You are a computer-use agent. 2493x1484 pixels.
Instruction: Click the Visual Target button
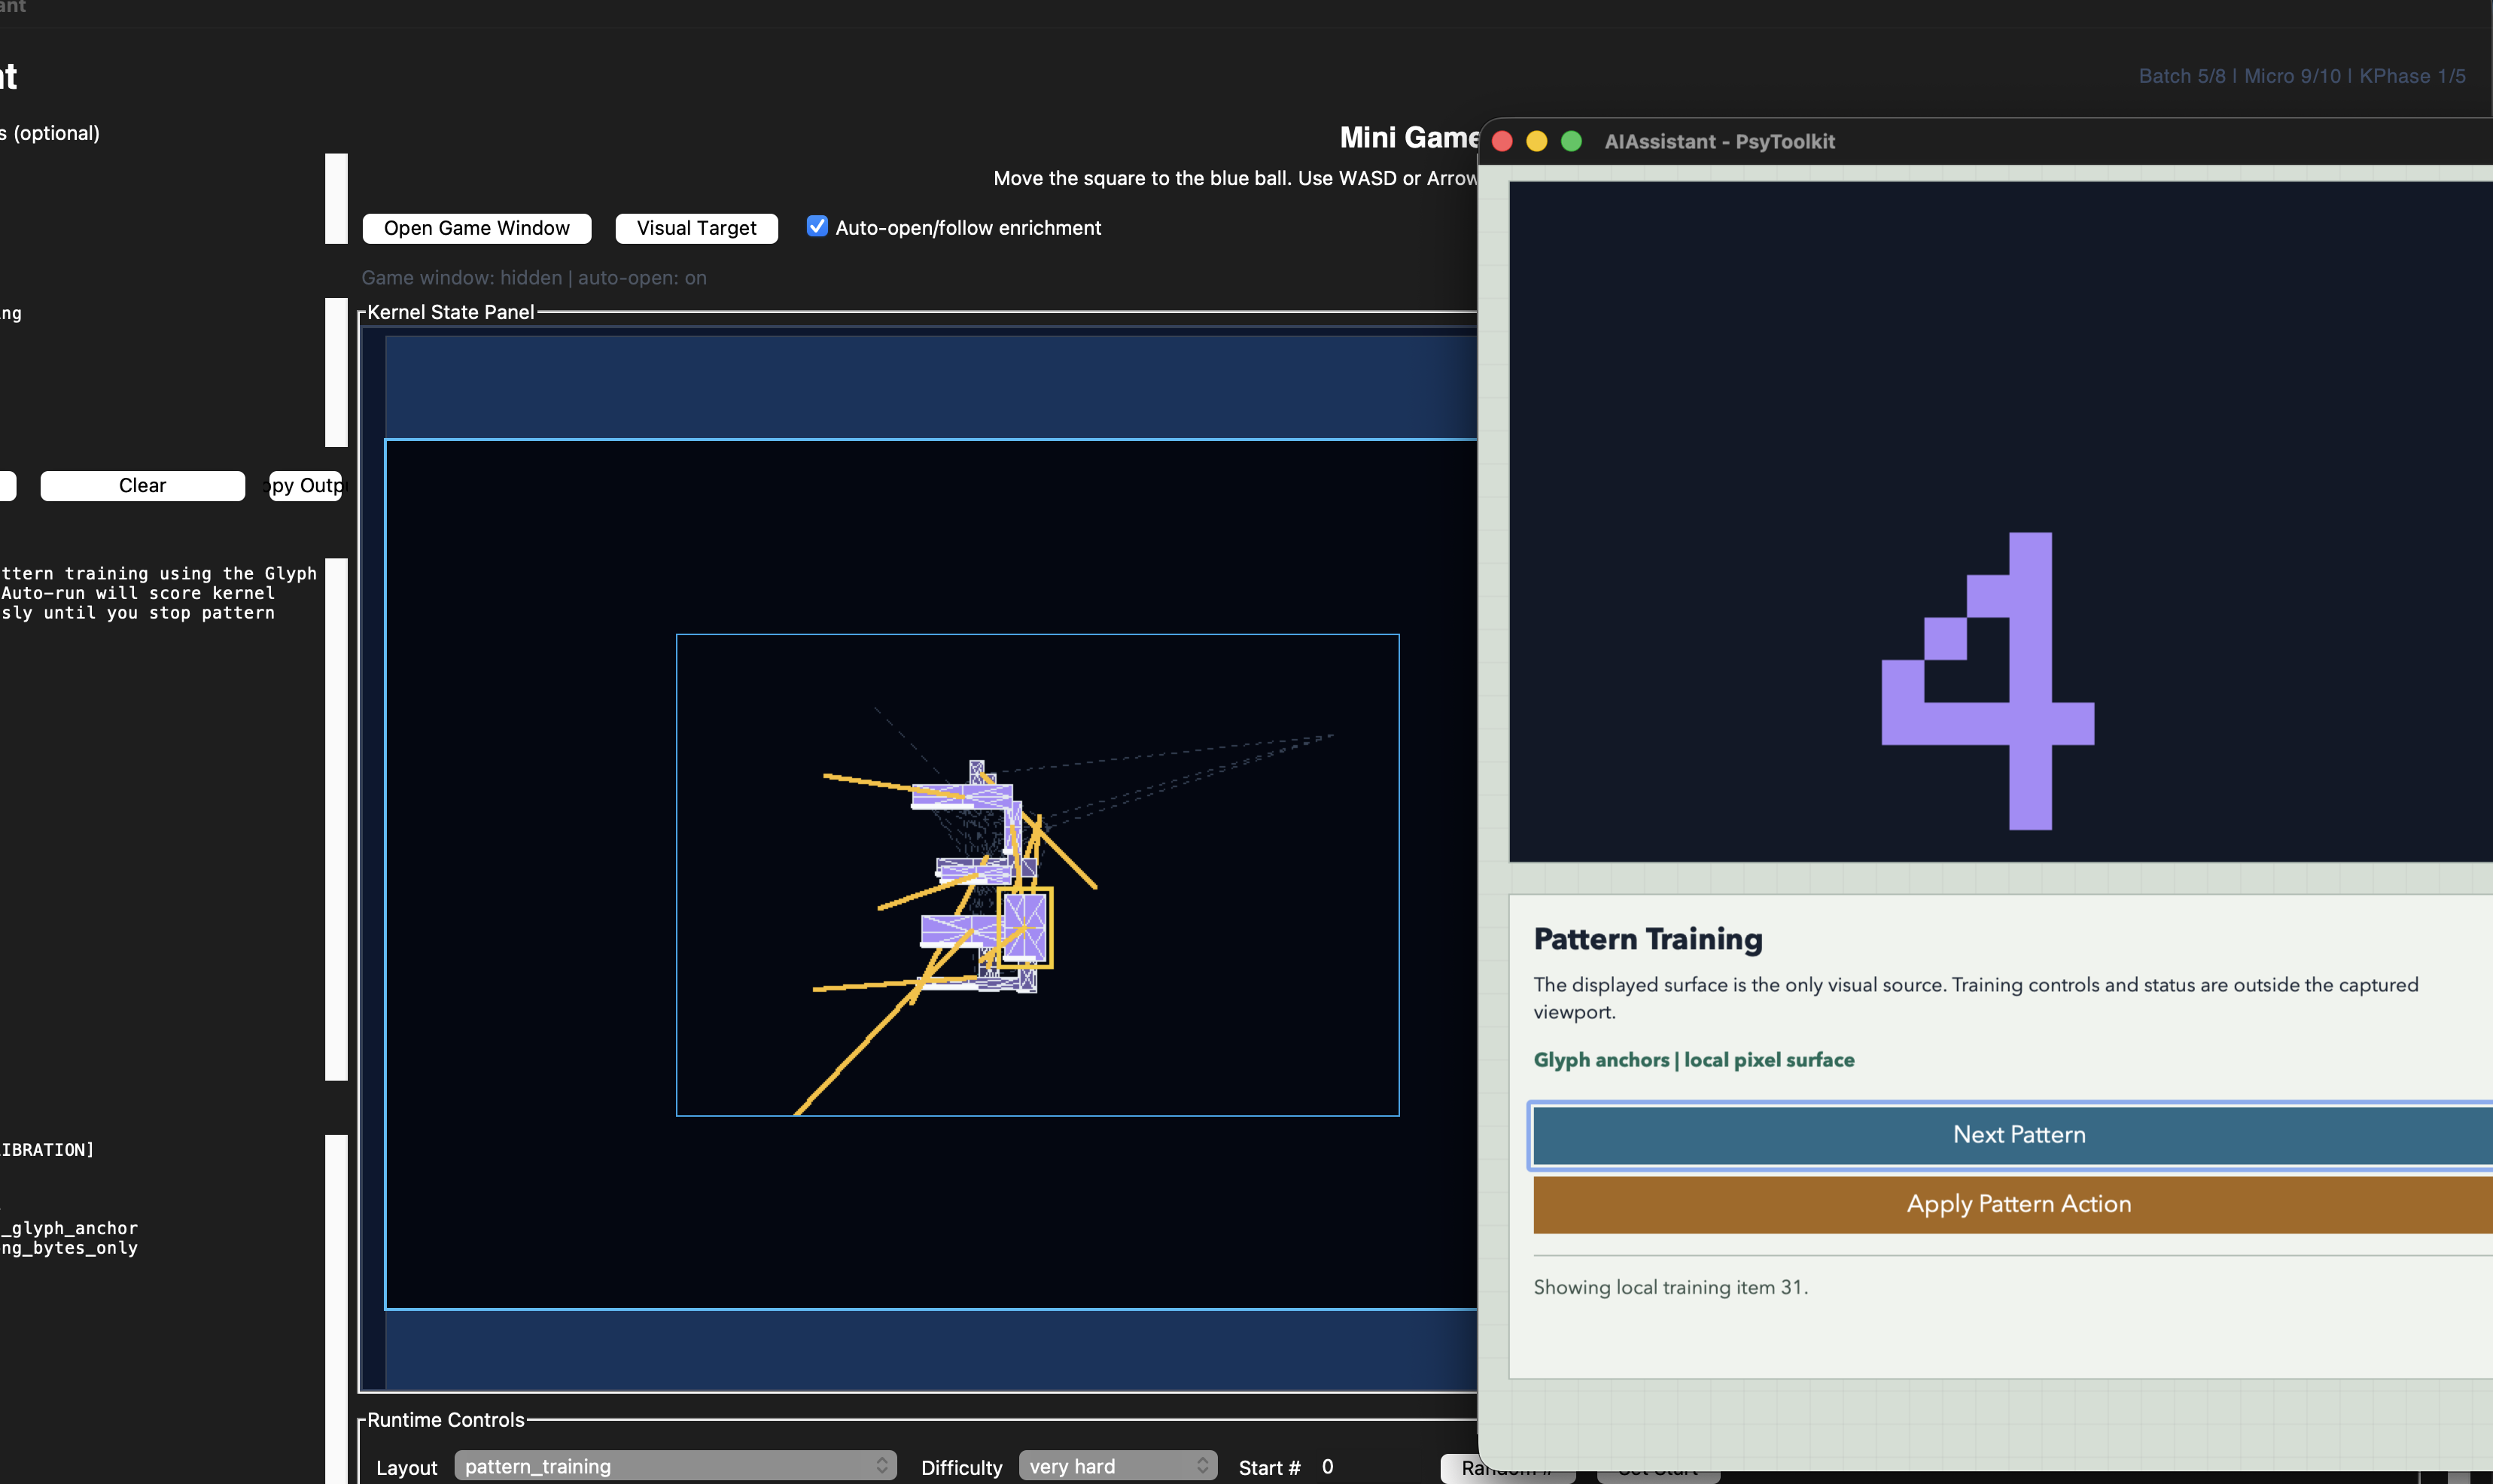696,228
